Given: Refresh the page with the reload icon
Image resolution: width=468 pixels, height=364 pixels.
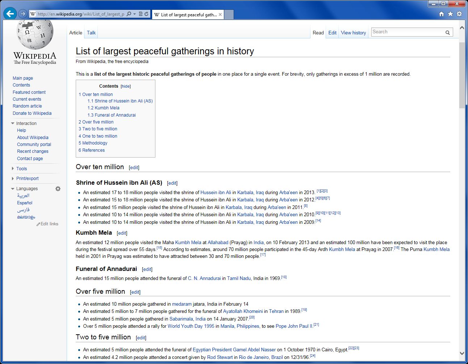Looking at the screenshot, I should tap(146, 14).
